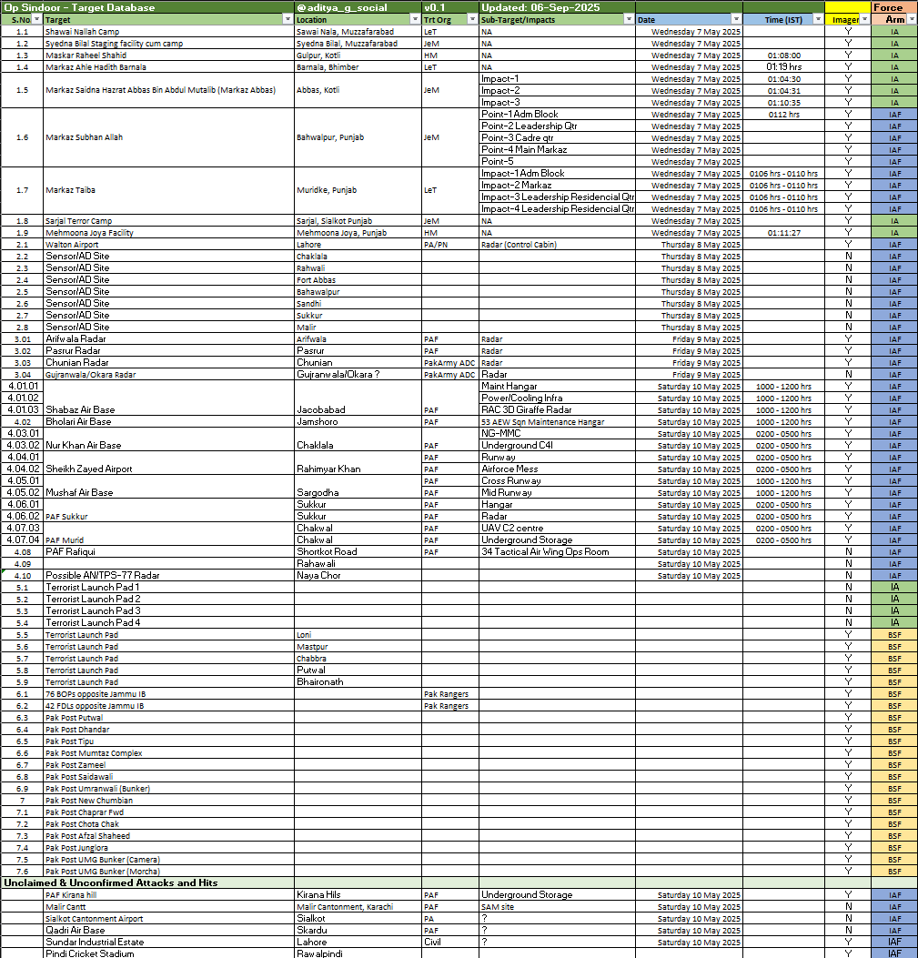918x958 pixels.
Task: Select the 'Sundar Industrial Estate' cell
Action: coord(168,943)
